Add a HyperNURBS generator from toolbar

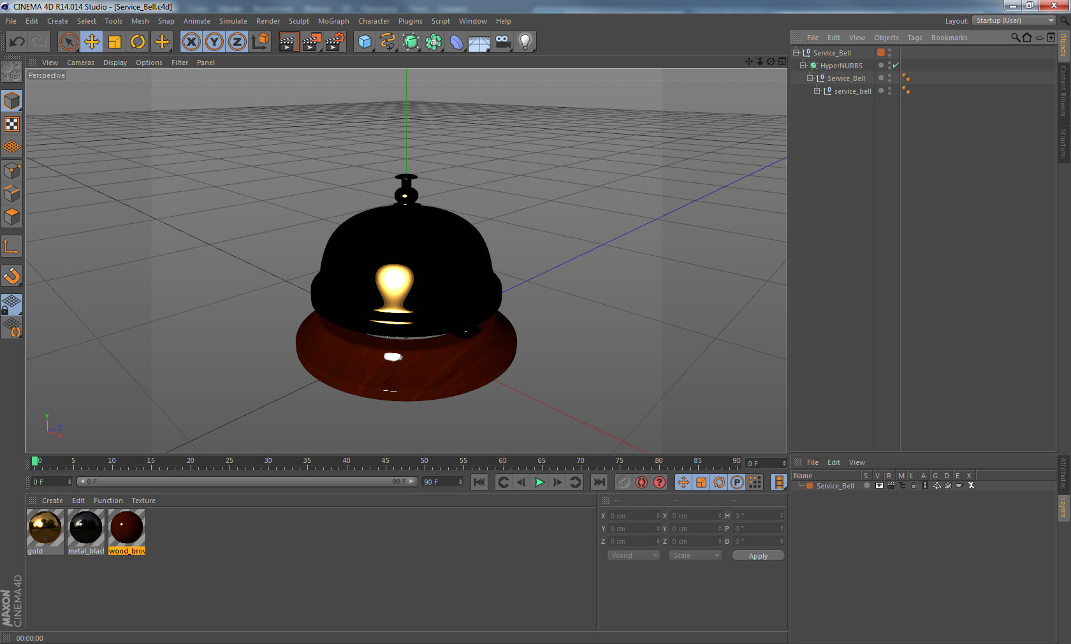click(x=411, y=42)
